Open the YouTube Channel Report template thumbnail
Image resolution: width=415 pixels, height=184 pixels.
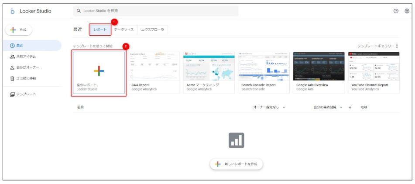point(374,66)
